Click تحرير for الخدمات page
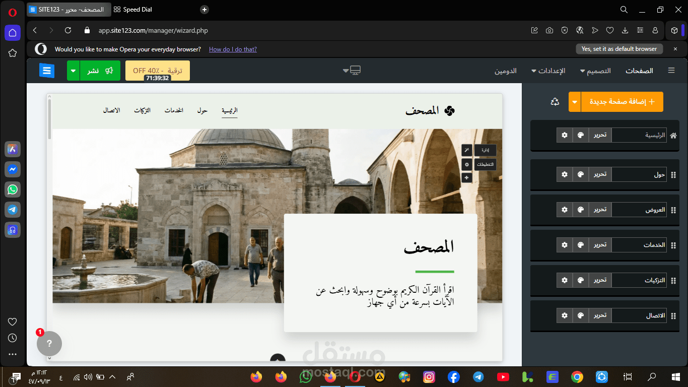Image resolution: width=688 pixels, height=387 pixels. tap(600, 245)
